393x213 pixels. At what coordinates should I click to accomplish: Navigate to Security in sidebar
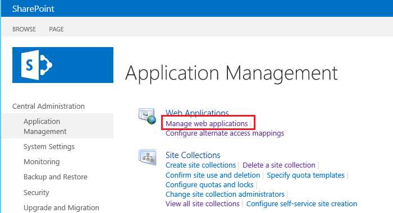pyautogui.click(x=36, y=192)
